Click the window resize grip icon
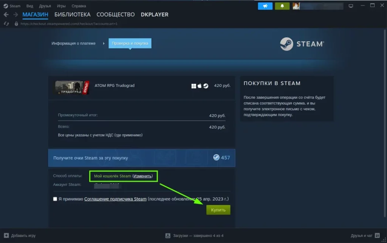Screen dimensions: 387x243 click(384, 240)
